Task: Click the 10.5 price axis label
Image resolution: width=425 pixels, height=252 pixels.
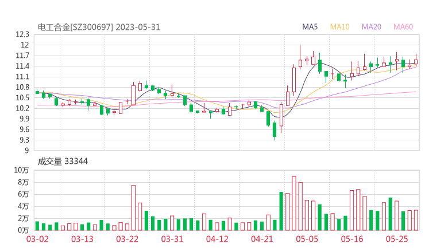Action: (x=22, y=98)
